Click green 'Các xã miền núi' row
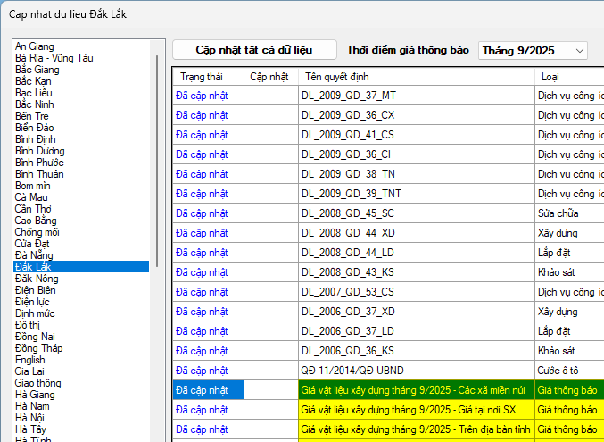 (x=415, y=389)
